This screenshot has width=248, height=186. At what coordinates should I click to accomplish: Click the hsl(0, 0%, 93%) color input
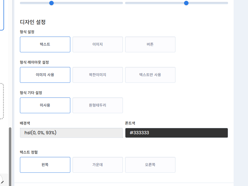[x=71, y=133]
